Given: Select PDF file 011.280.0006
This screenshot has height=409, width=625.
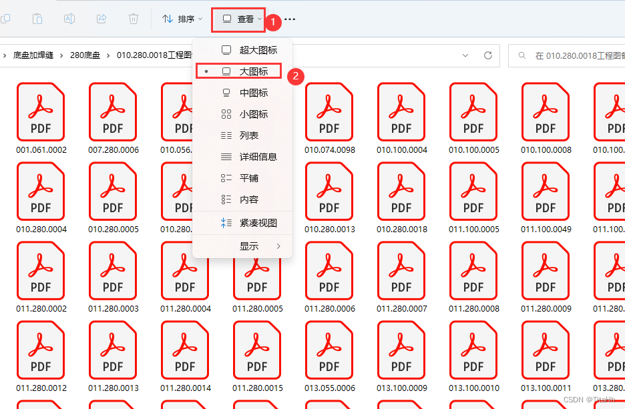Looking at the screenshot, I should pyautogui.click(x=330, y=277).
